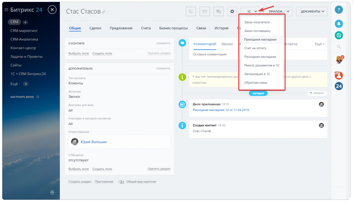The width and height of the screenshot is (354, 203).
Task: Click the Создан контакт info timeline icon
Action: 182,125
